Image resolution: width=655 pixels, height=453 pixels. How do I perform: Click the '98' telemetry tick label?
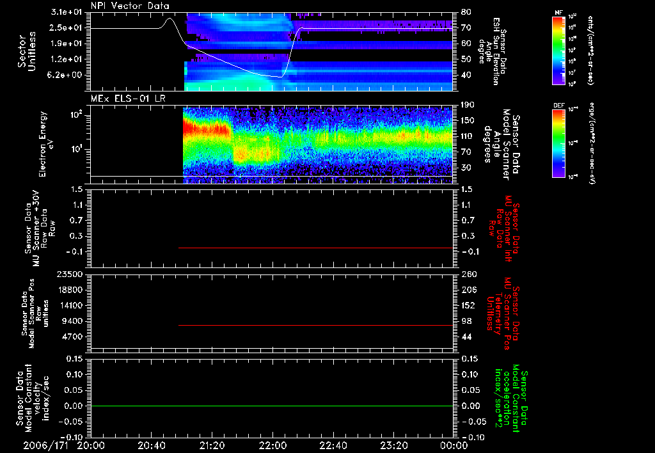(466, 321)
